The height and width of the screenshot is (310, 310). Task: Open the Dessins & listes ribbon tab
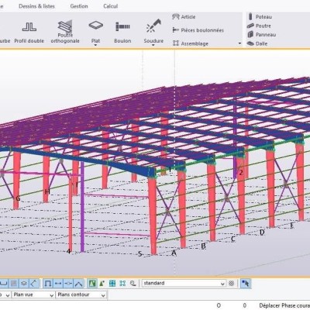coord(36,6)
